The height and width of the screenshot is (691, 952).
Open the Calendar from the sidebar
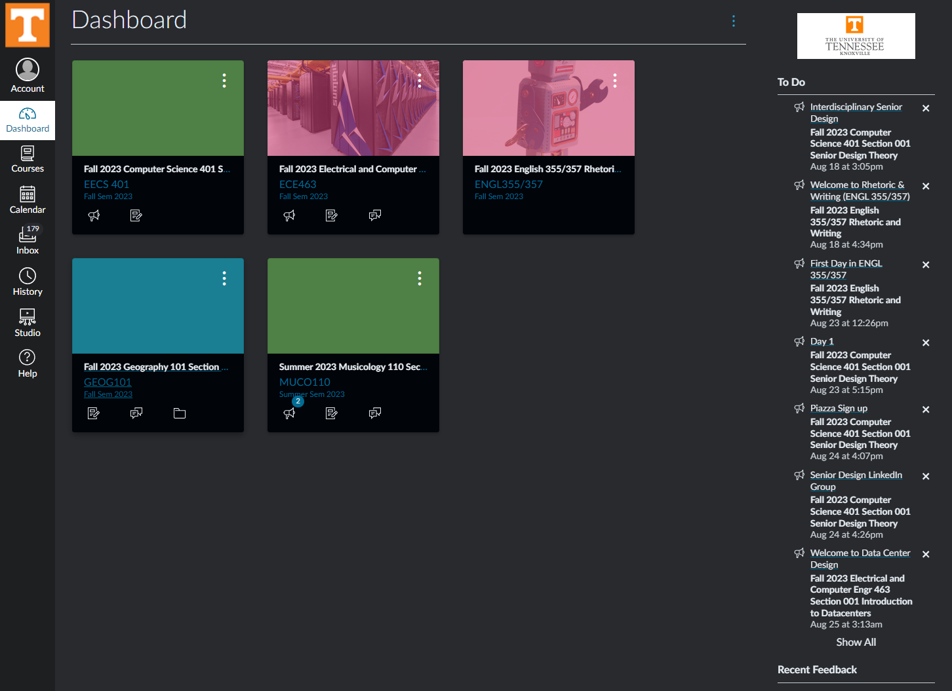pos(27,198)
